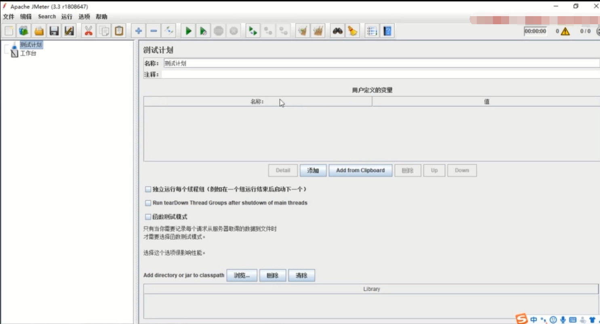Open the 帮助 menu

pyautogui.click(x=101, y=17)
